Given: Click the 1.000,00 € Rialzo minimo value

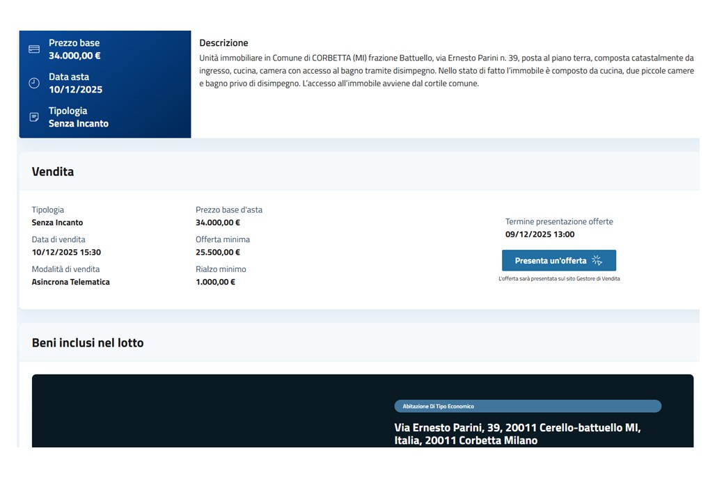Looking at the screenshot, I should click(x=215, y=283).
